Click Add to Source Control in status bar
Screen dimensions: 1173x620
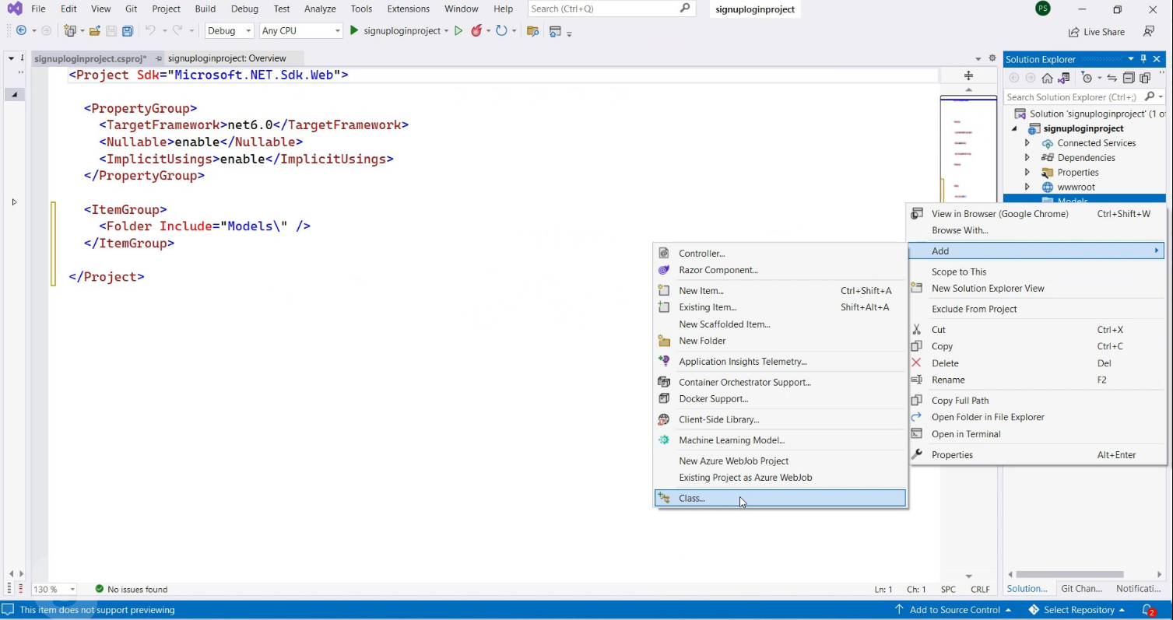click(954, 610)
